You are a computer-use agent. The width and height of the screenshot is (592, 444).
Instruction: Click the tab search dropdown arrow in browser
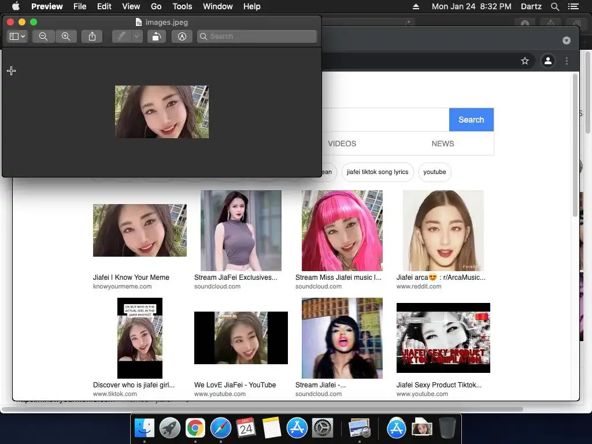coord(567,40)
